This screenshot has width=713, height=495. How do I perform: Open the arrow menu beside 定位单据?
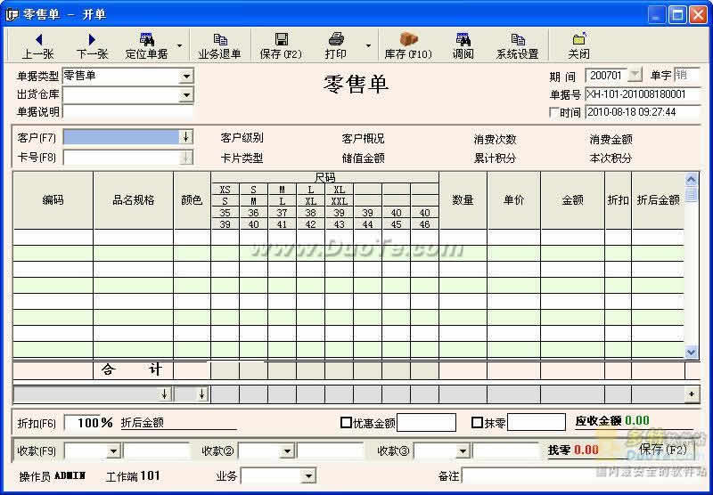(179, 45)
